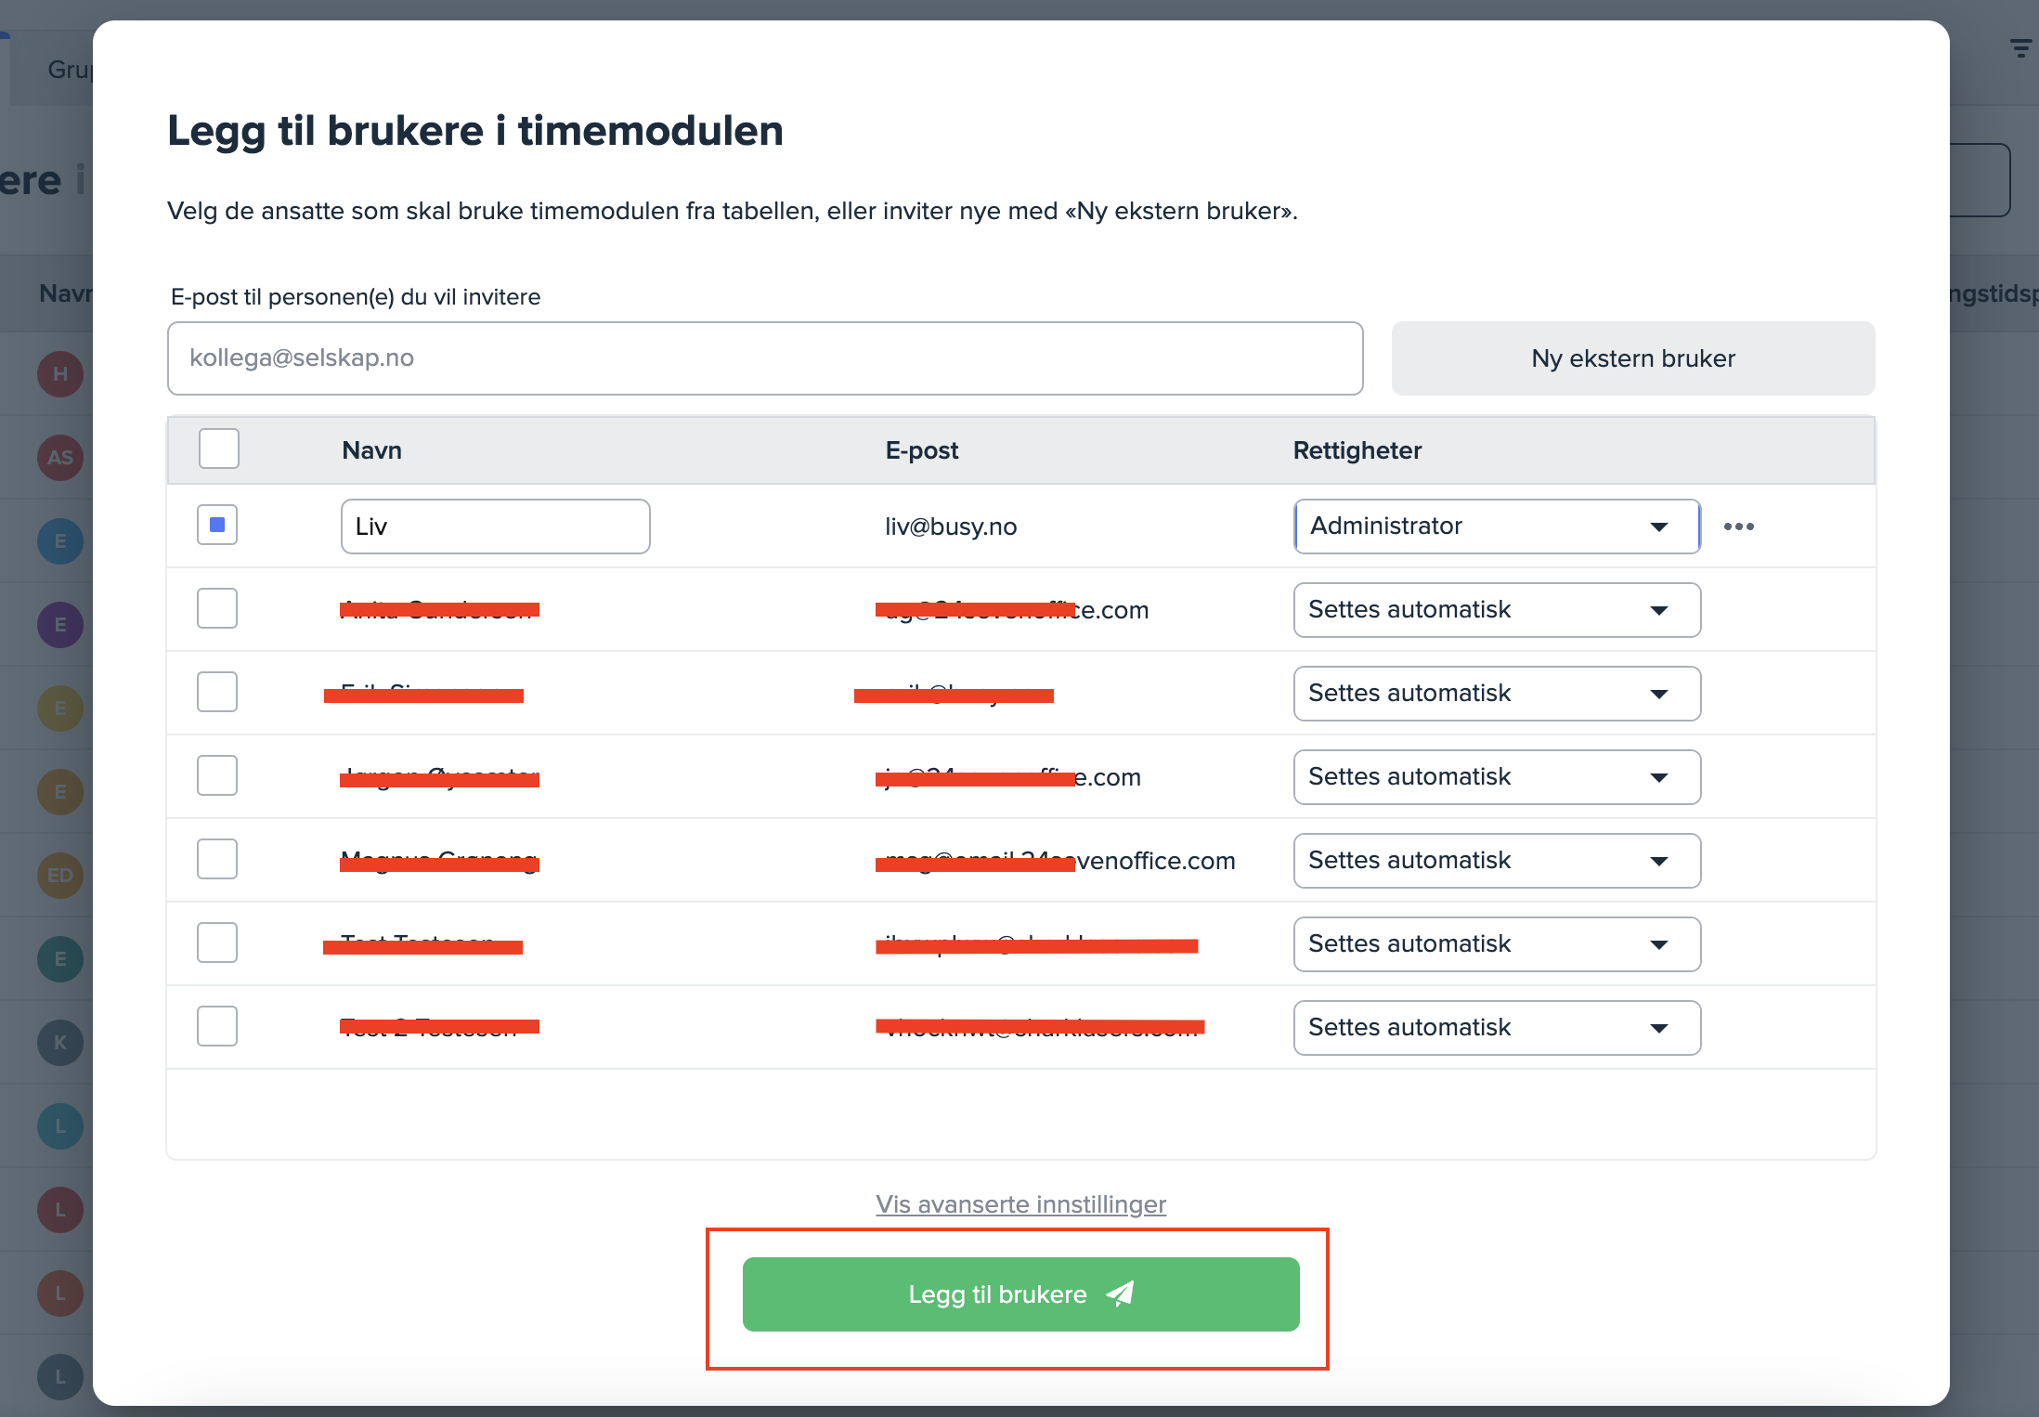Screen dimensions: 2039x1417
Task: Click the three-dots menu beside Administrator
Action: 1738,526
